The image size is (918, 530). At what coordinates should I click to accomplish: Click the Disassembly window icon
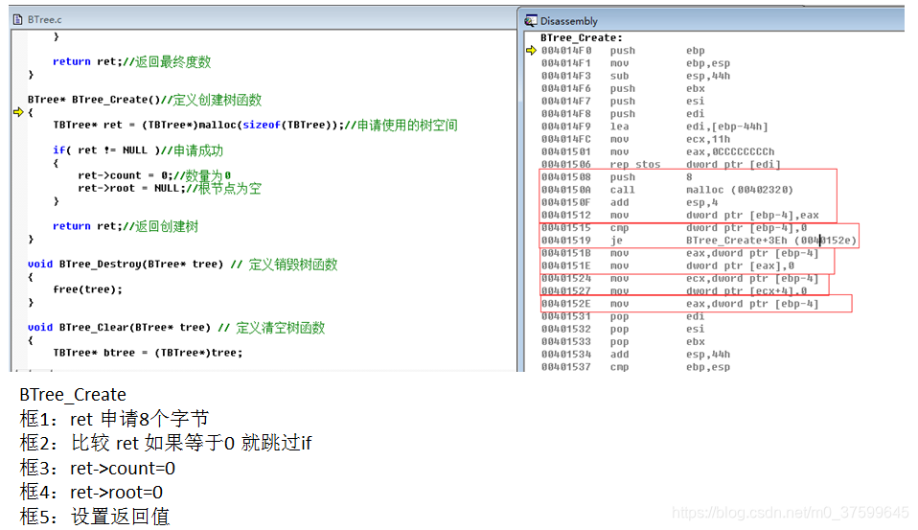(x=531, y=21)
